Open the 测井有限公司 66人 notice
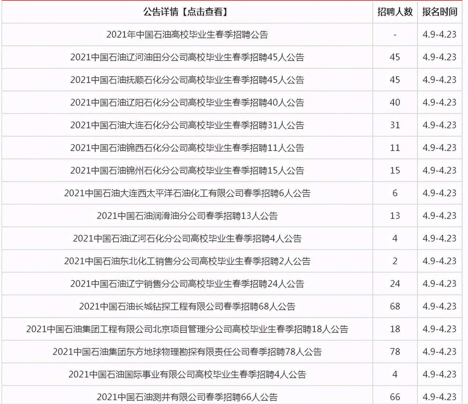The width and height of the screenshot is (468, 404). pos(187,397)
